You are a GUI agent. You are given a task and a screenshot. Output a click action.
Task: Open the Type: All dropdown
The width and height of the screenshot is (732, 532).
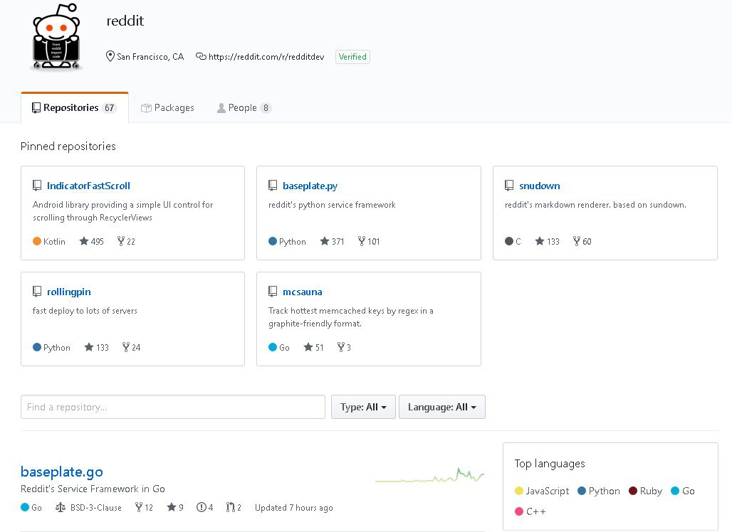363,407
